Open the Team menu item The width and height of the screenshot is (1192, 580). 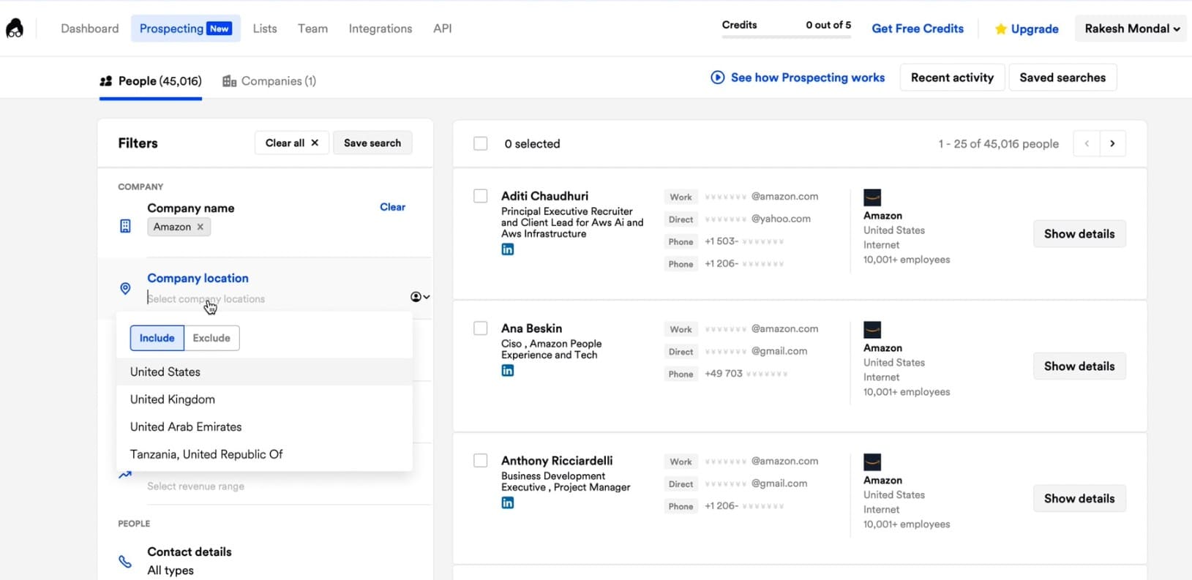click(312, 29)
